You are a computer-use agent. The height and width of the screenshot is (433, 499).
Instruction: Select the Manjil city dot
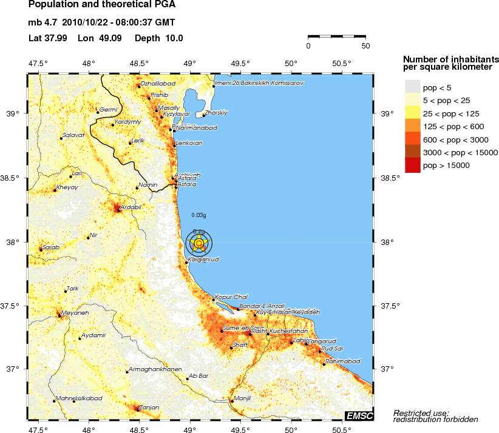[x=232, y=400]
